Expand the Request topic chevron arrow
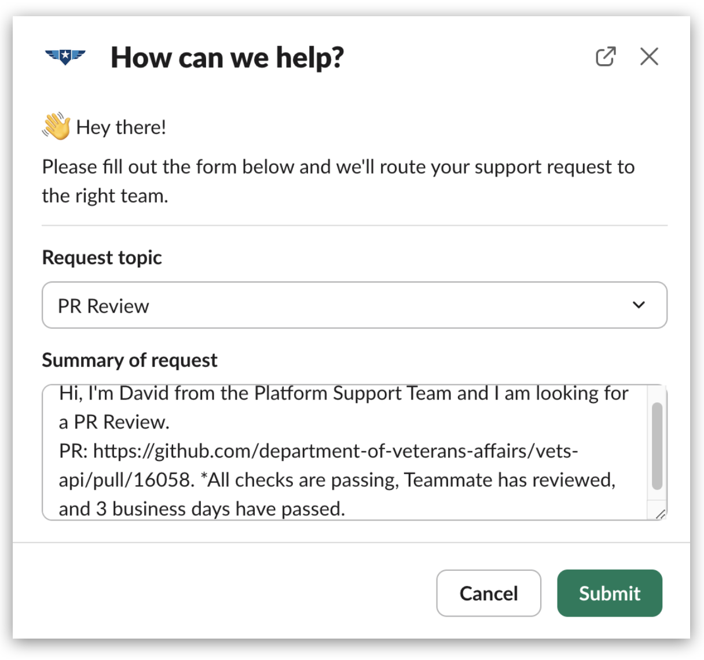The width and height of the screenshot is (704, 660). [639, 305]
